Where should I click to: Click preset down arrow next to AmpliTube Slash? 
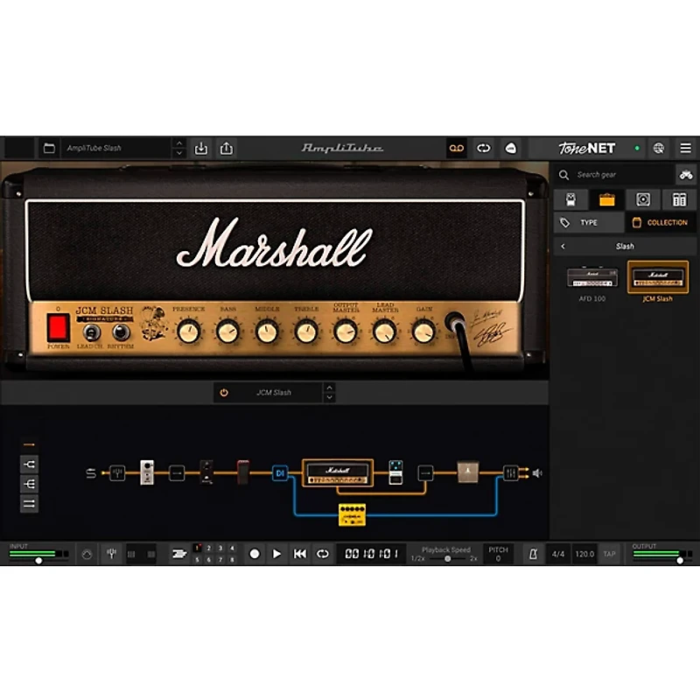[x=179, y=153]
